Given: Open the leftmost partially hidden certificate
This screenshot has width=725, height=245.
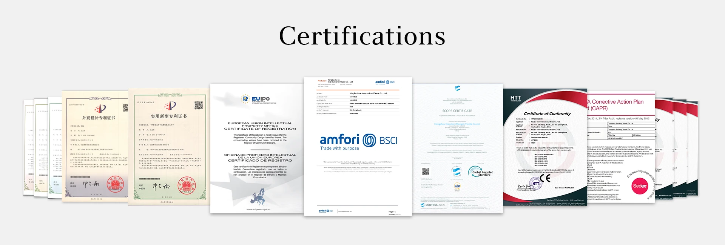Looking at the screenshot, I should [28, 147].
